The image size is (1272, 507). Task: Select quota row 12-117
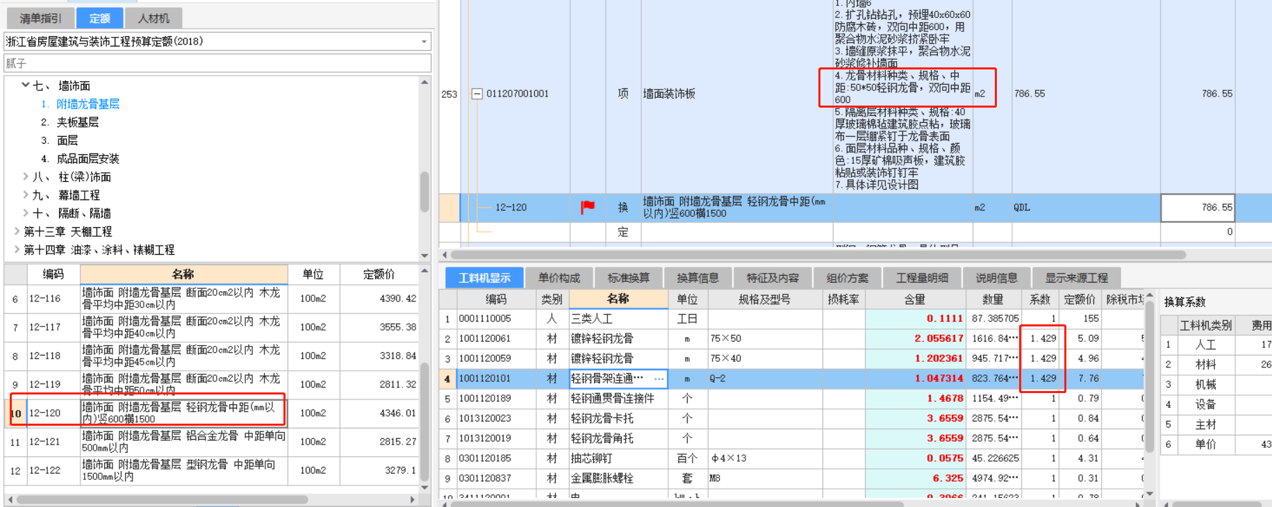[x=211, y=327]
